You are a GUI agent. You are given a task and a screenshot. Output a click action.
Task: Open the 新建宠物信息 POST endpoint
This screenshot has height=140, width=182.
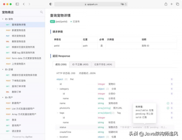22,30
